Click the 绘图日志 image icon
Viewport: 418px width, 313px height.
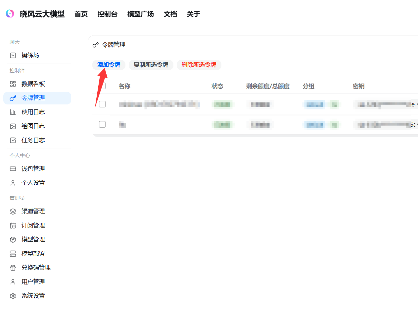[13, 126]
